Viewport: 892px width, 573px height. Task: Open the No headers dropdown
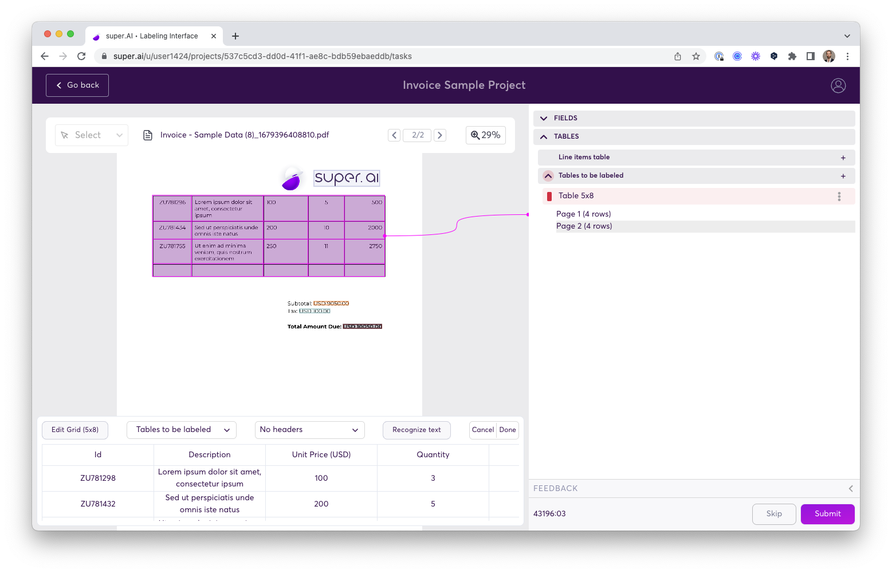click(x=309, y=430)
